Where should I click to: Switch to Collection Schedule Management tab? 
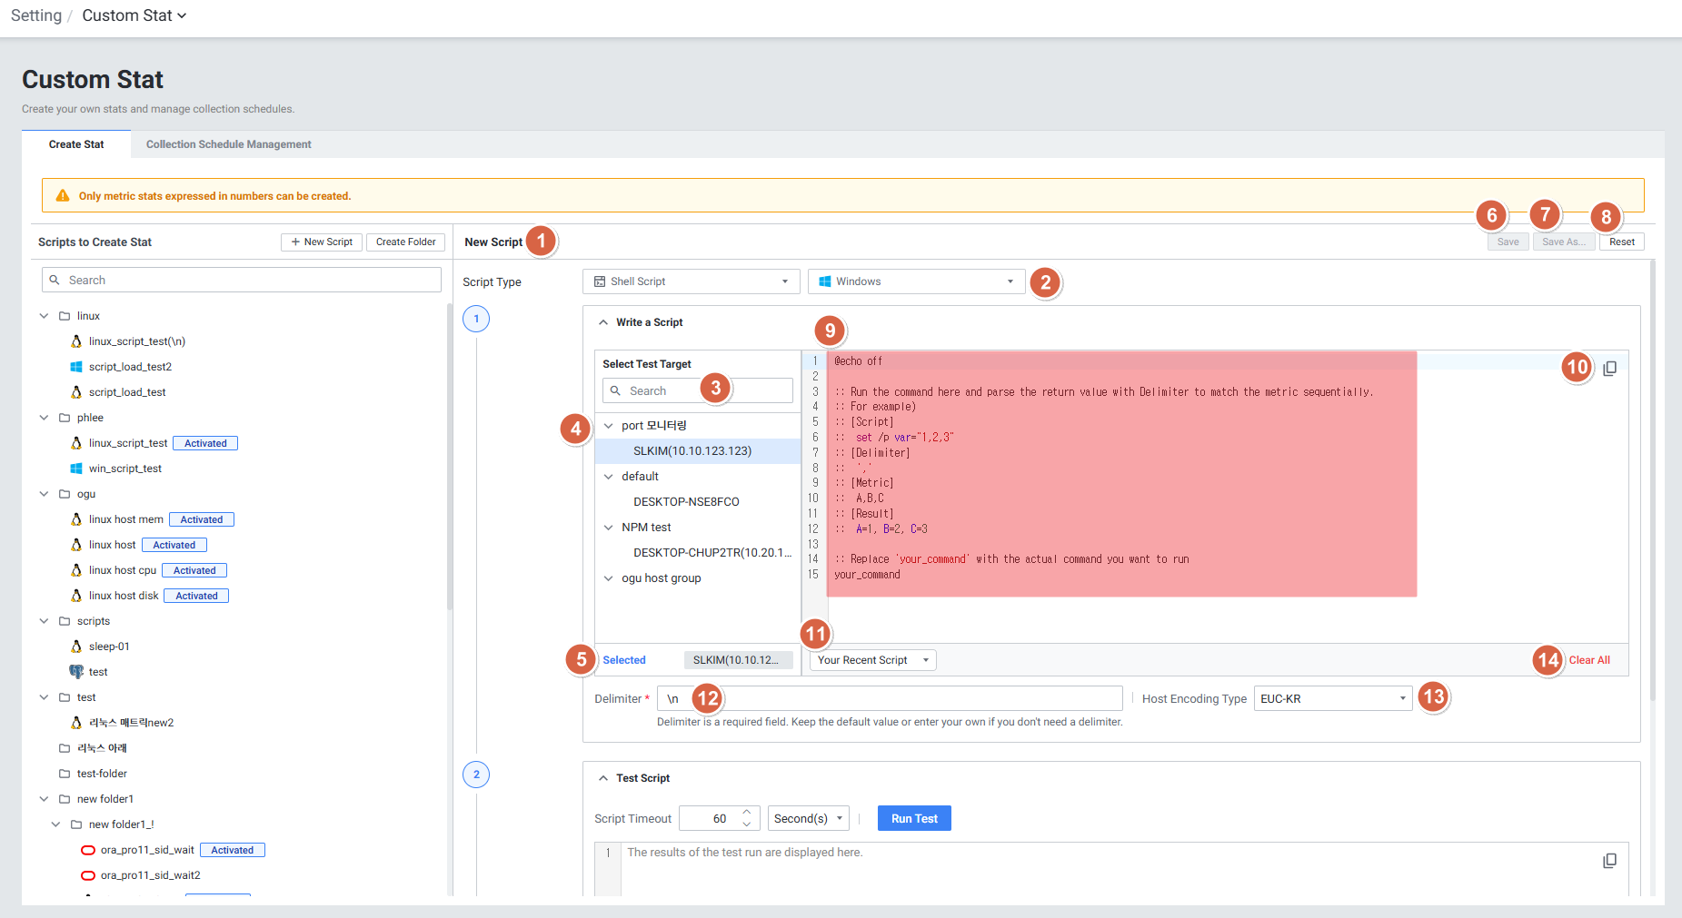click(228, 144)
